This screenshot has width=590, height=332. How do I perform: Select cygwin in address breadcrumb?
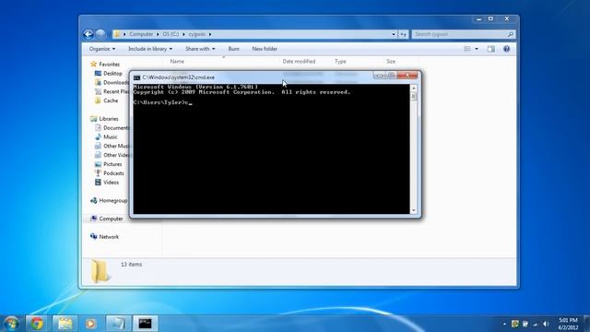[x=196, y=34]
